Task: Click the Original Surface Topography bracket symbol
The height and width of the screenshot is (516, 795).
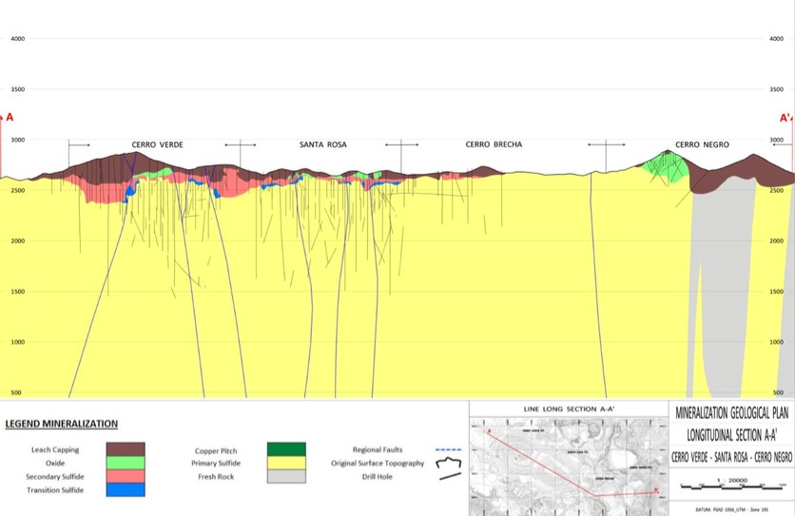Action: click(x=448, y=464)
